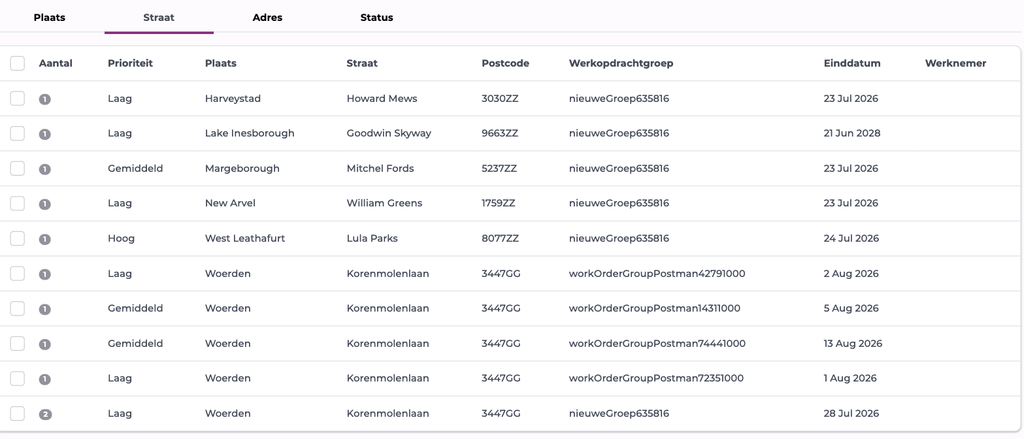The image size is (1024, 439).
Task: Check the Howard Mews row checkbox
Action: (18, 99)
